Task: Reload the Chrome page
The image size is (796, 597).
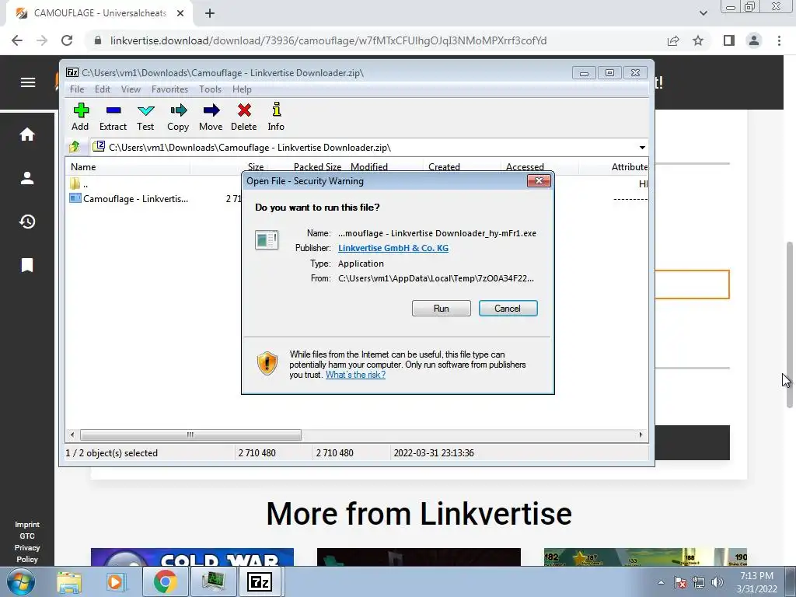Action: coord(67,40)
